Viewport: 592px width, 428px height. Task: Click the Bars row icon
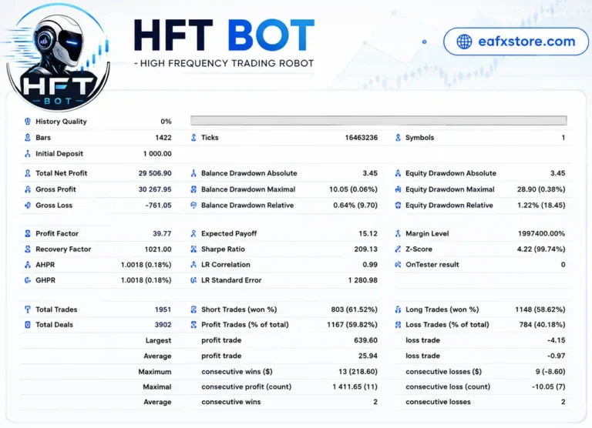[28, 138]
